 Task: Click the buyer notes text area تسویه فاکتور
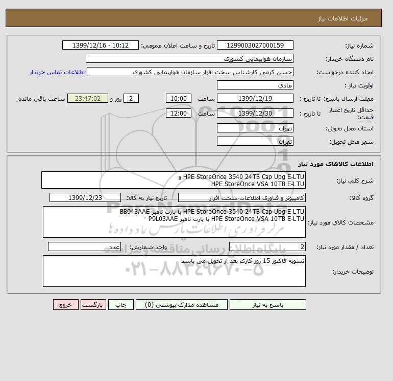point(174,271)
